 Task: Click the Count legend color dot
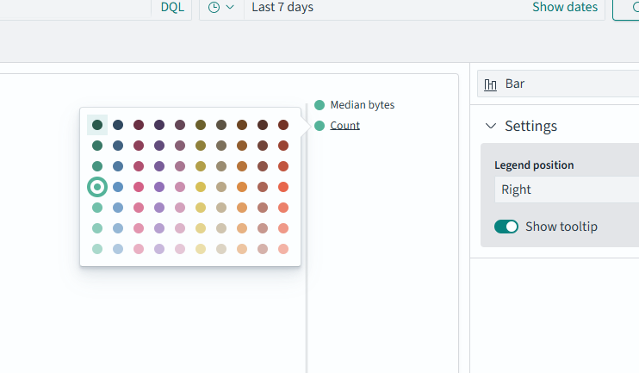coord(319,126)
